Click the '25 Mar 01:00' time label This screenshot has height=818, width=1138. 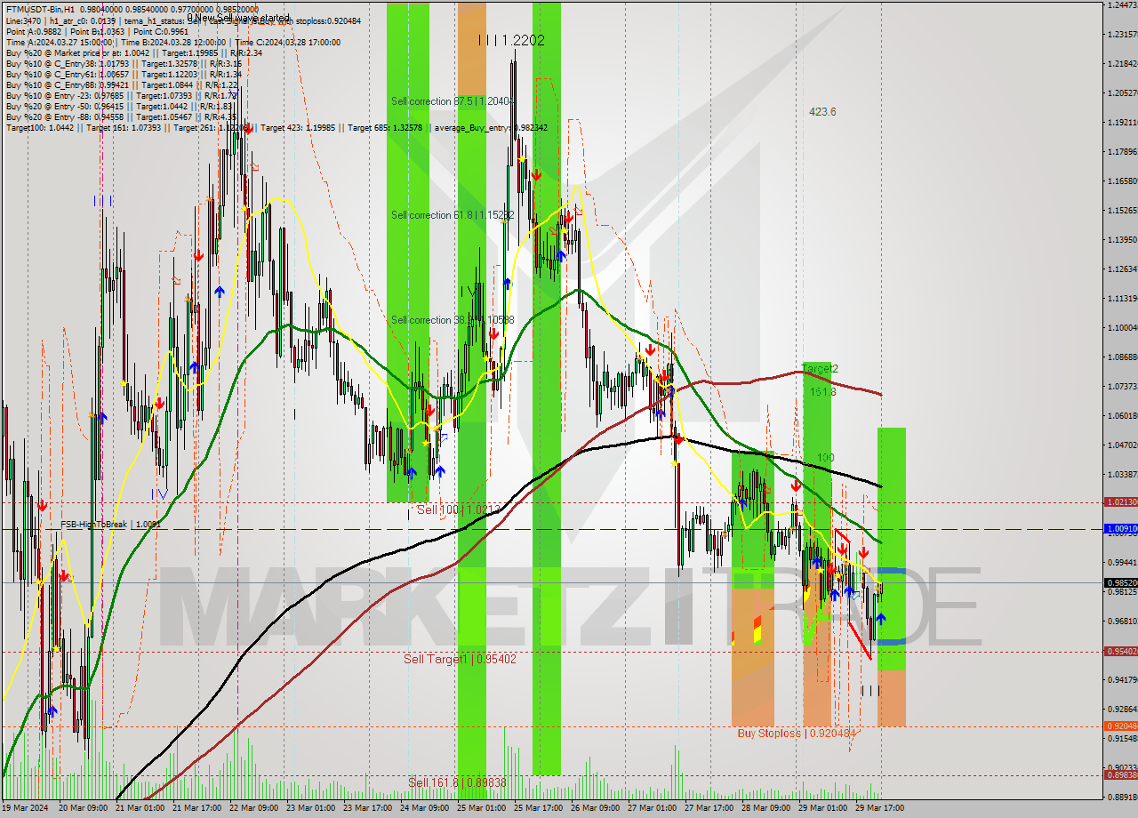click(483, 808)
